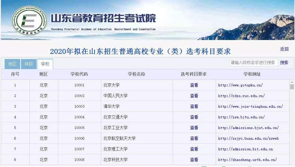Screen dimensions: 295x167
Task: Select the 中国人民大学 school name cell
Action: pyautogui.click(x=137, y=96)
